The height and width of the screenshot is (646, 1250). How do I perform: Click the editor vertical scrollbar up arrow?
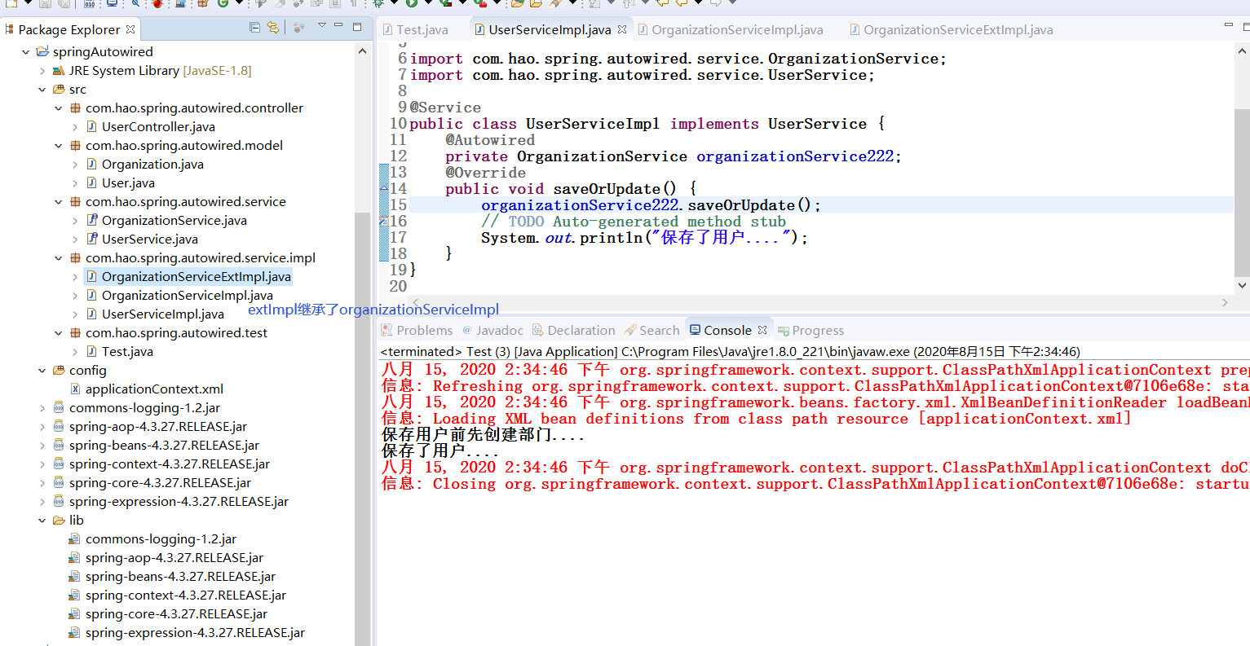click(1242, 50)
